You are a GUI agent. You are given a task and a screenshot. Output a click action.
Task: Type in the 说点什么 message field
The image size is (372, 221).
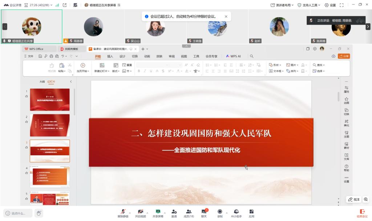(18, 213)
